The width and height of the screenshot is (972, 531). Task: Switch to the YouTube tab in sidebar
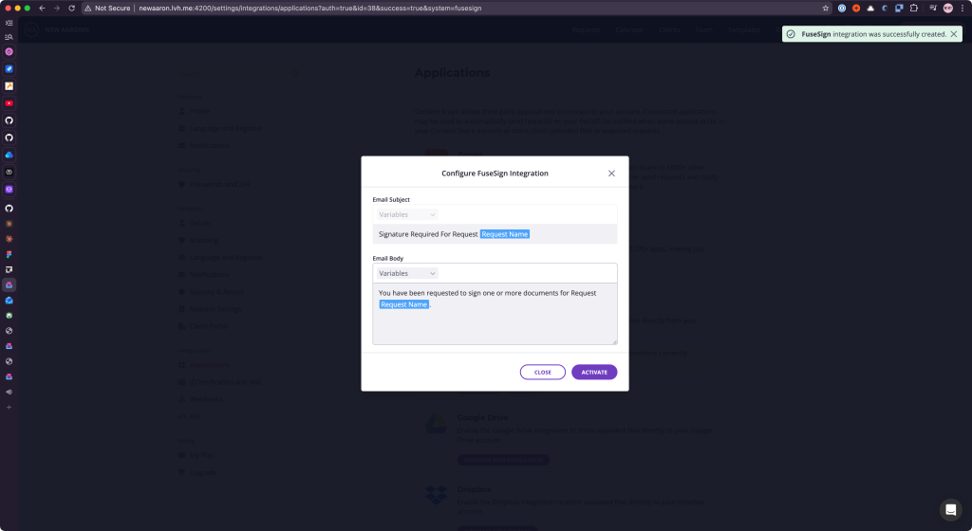9,103
